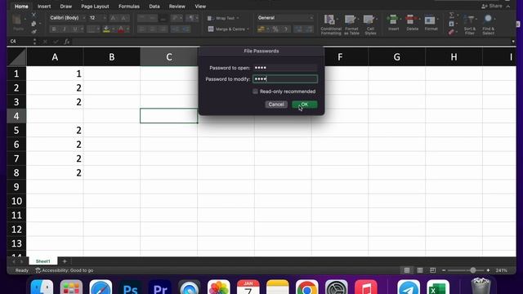
Task: Switch to Normal view in status bar
Action: tap(407, 270)
